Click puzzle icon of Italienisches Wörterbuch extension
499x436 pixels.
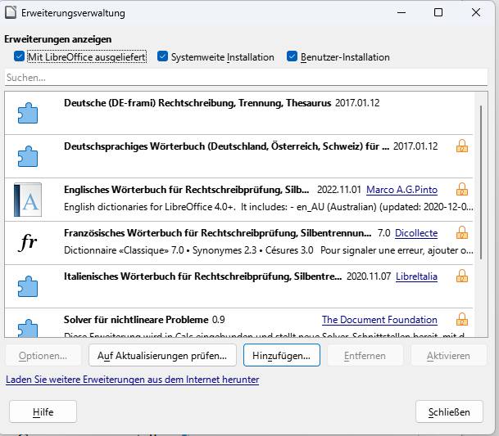pos(28,286)
